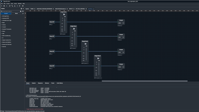Click the status bar icon beside the file path

tap(3, 111)
